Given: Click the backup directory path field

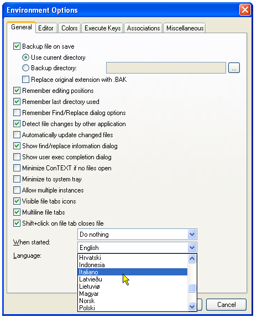Looking at the screenshot, I should click(166, 67).
